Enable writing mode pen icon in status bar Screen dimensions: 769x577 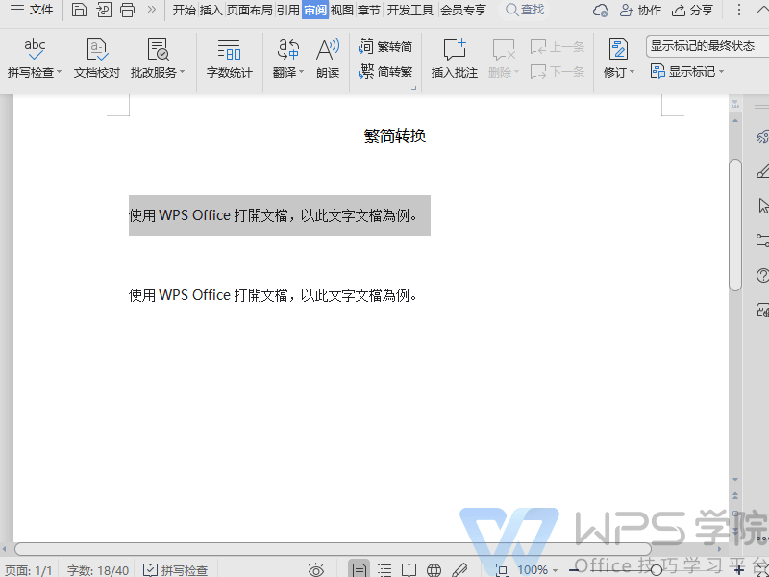(459, 569)
